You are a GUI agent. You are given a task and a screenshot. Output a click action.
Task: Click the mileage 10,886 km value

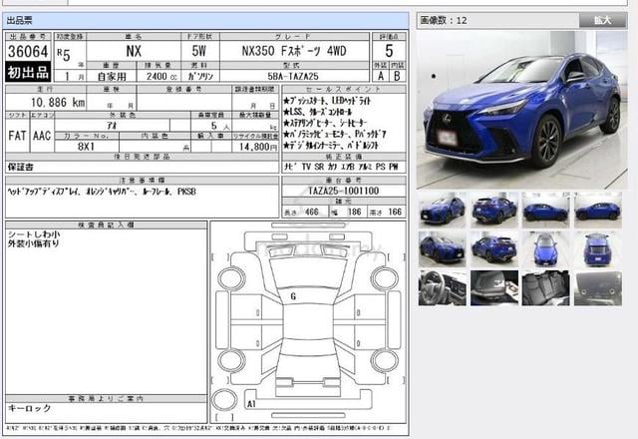(58, 102)
